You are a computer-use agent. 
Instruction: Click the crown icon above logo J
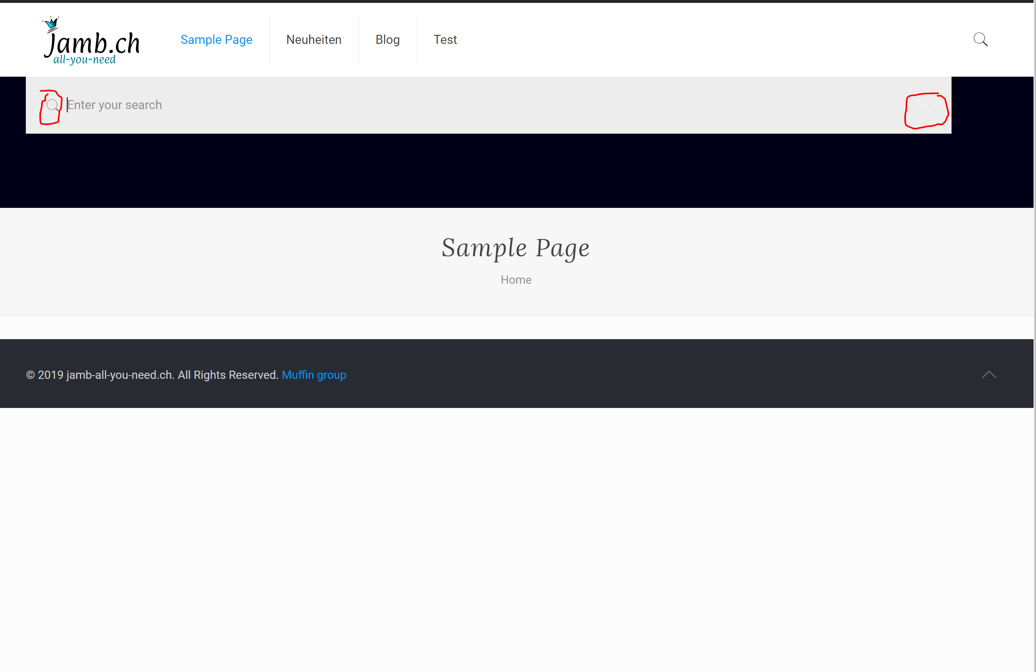pyautogui.click(x=52, y=23)
